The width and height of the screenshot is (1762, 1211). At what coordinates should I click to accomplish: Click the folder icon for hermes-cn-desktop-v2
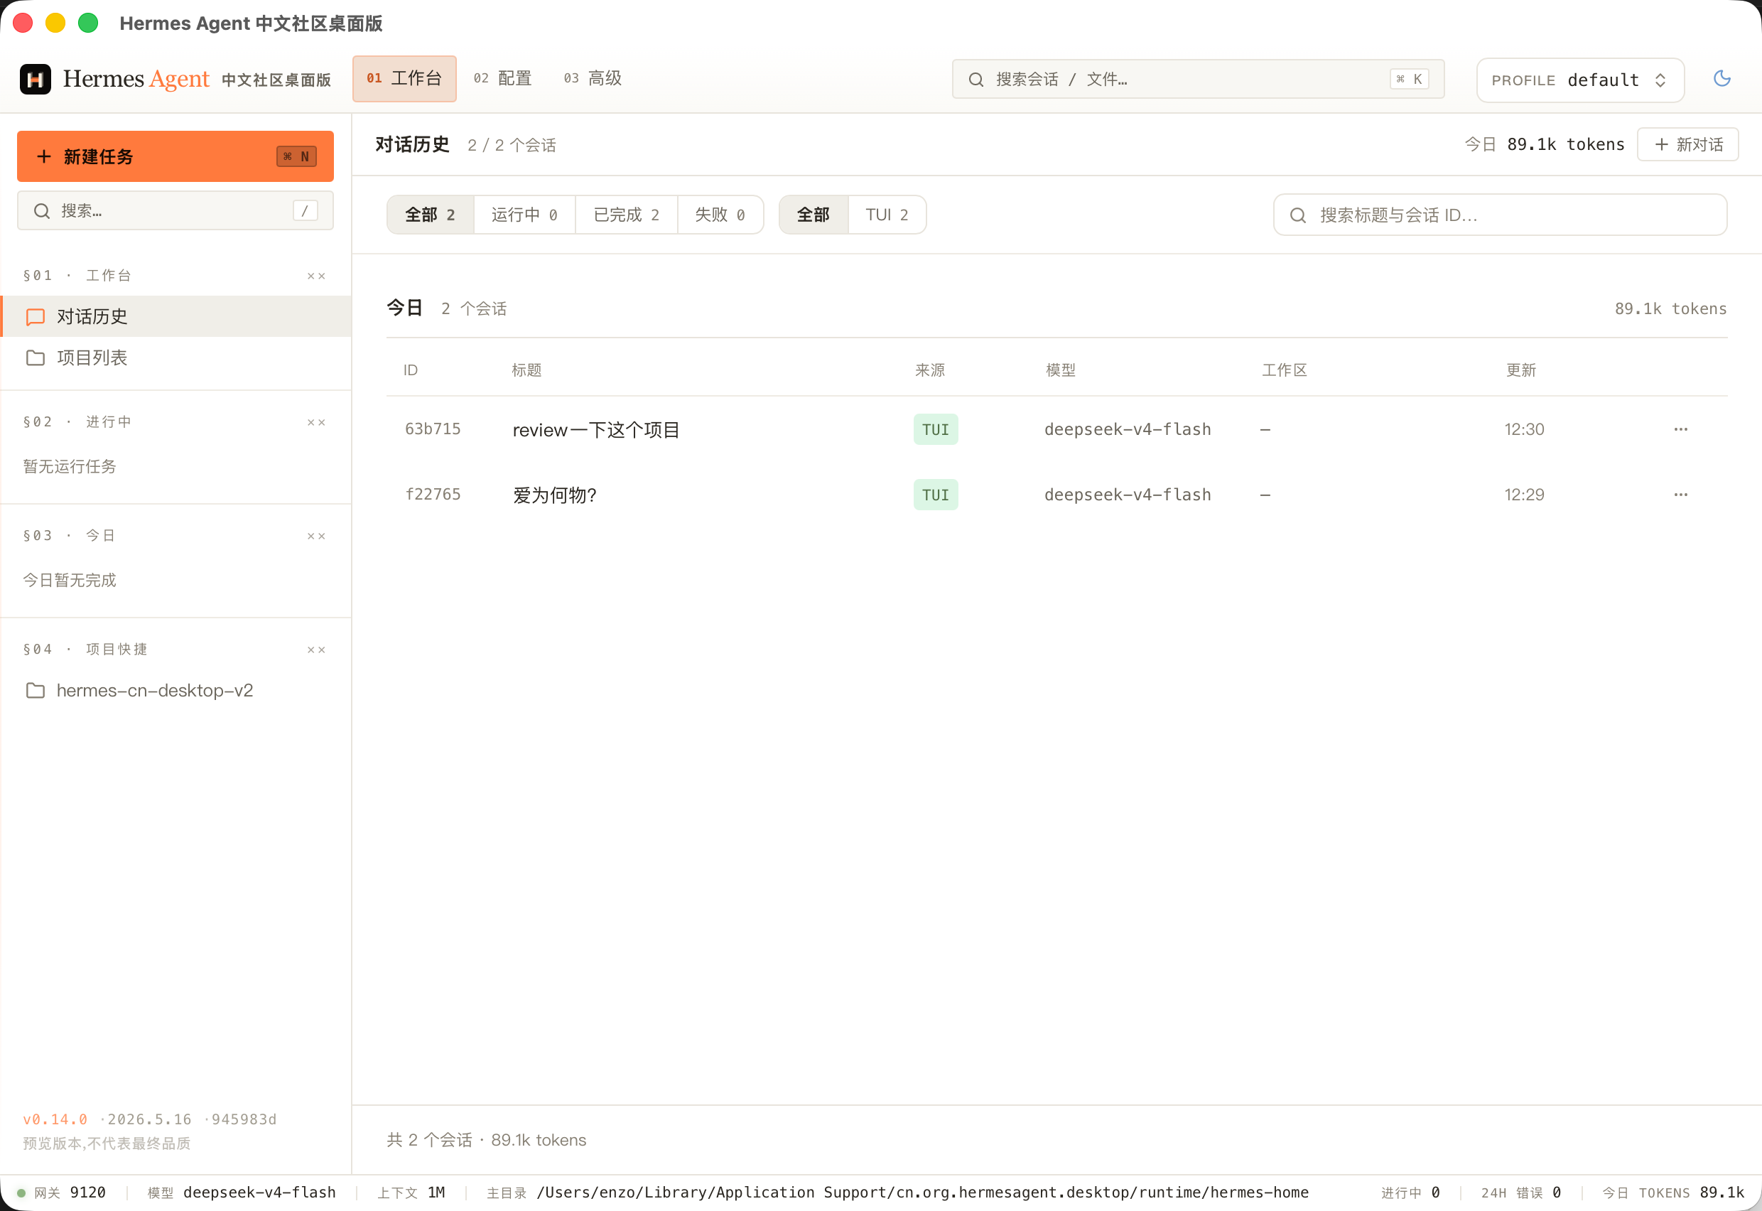pyautogui.click(x=35, y=691)
